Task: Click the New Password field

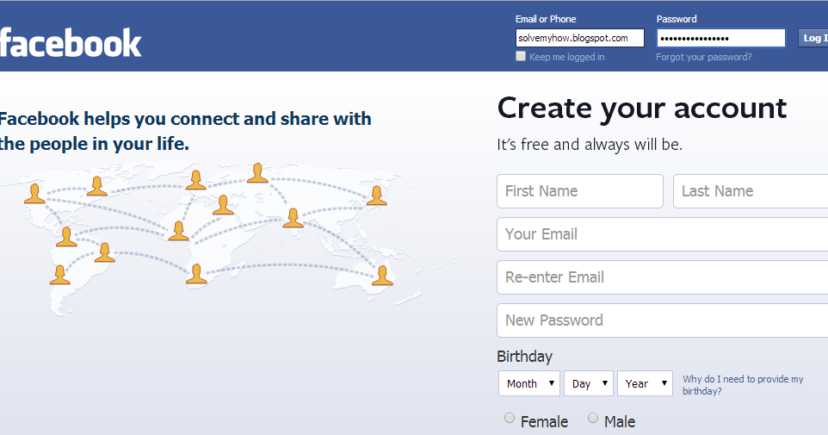Action: coord(662,320)
